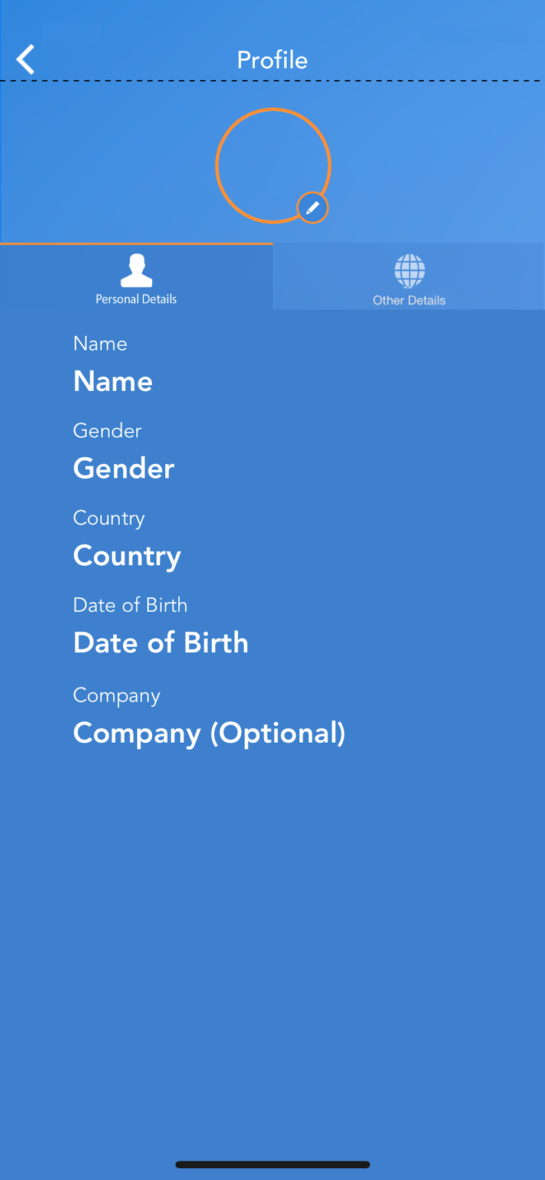Tap the small Gender caption label
Image resolution: width=545 pixels, height=1180 pixels.
pyautogui.click(x=107, y=431)
